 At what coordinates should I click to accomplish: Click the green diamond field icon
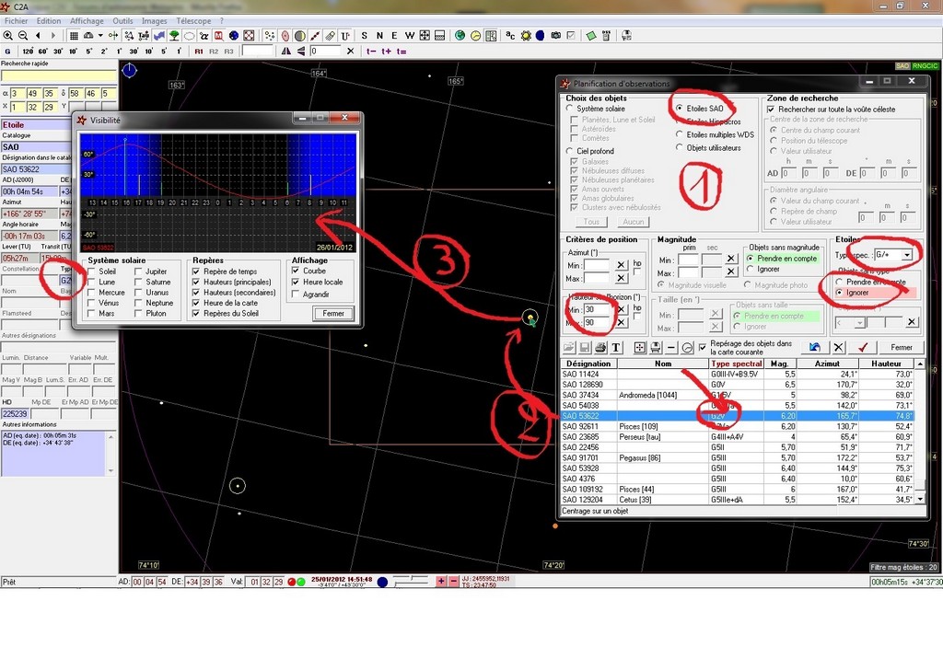591,36
